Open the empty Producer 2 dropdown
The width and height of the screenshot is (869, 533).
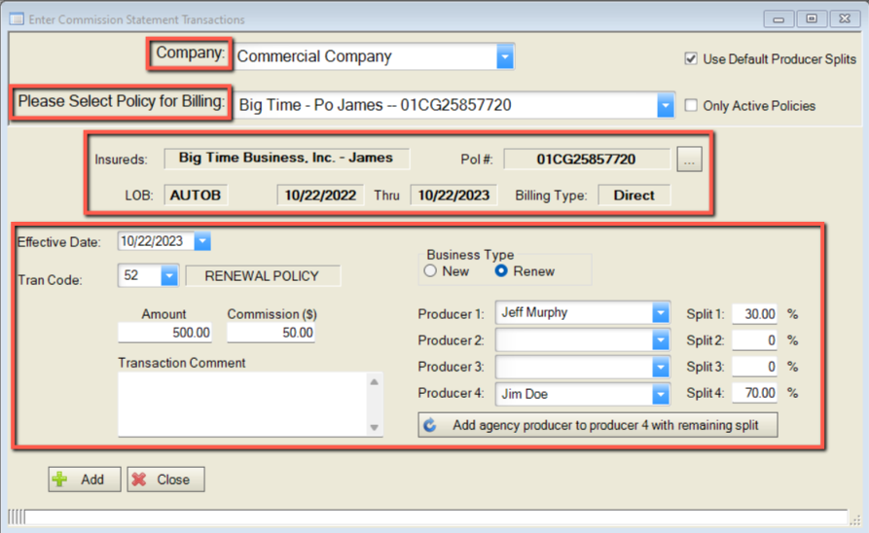pyautogui.click(x=661, y=340)
